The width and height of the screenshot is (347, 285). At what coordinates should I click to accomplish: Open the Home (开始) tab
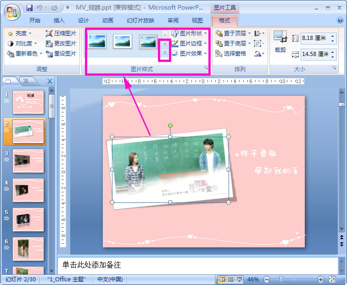pyautogui.click(x=35, y=20)
